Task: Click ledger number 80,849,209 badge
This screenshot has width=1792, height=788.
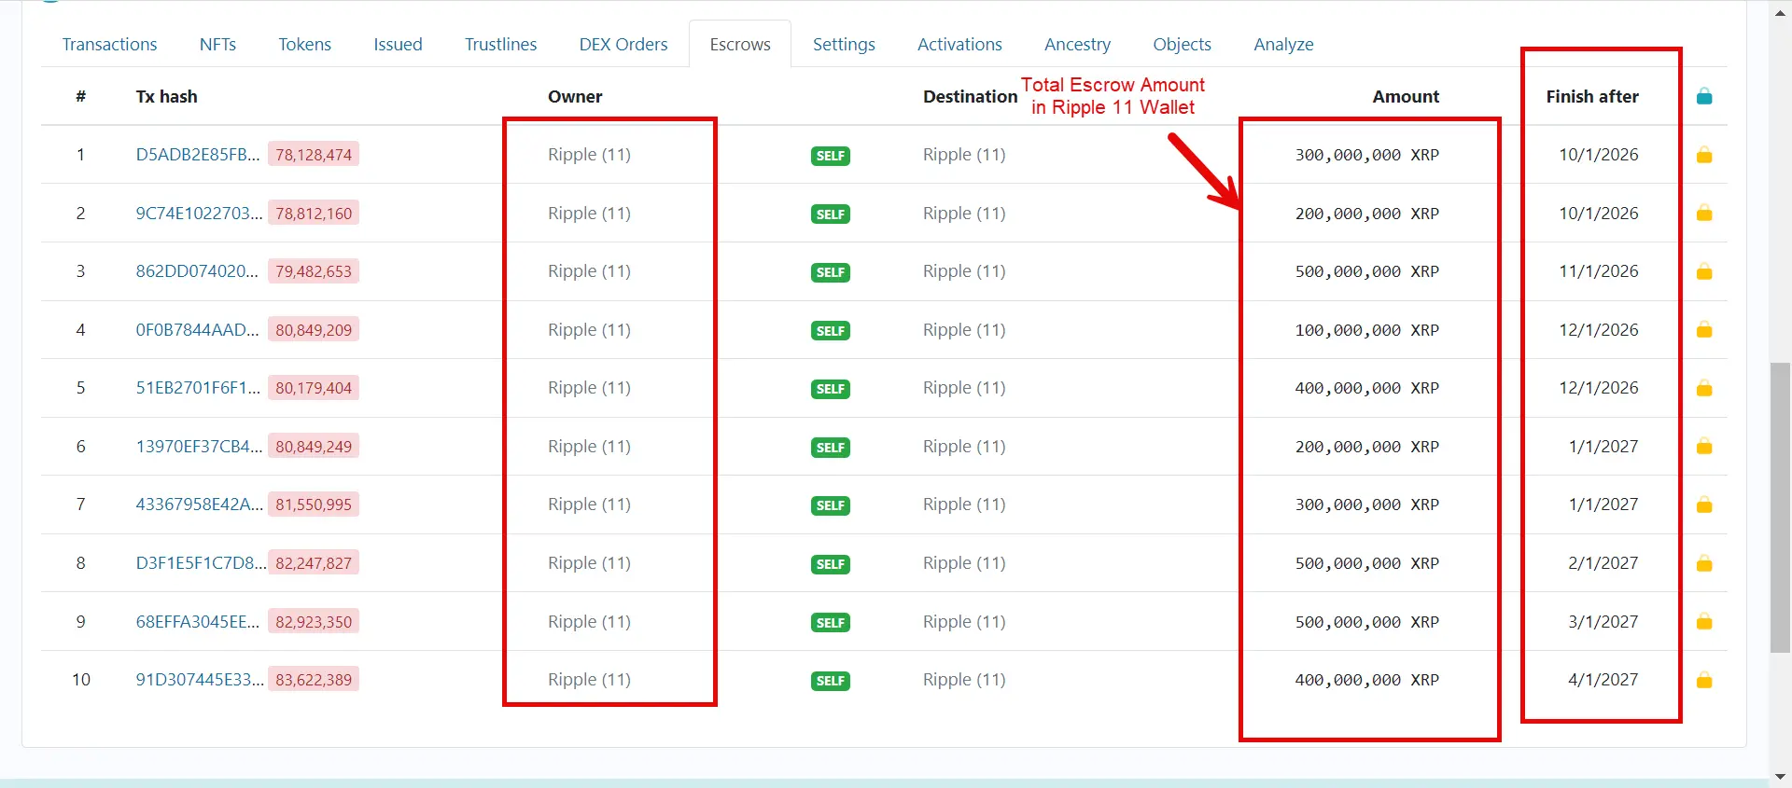Action: click(314, 330)
